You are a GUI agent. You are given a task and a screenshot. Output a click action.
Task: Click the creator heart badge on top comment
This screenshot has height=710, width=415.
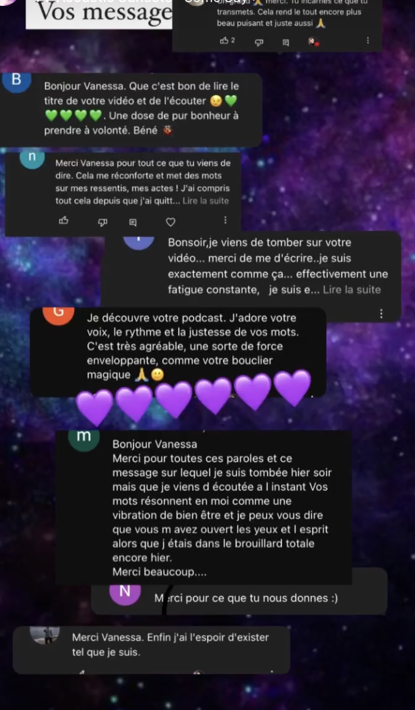click(x=313, y=42)
